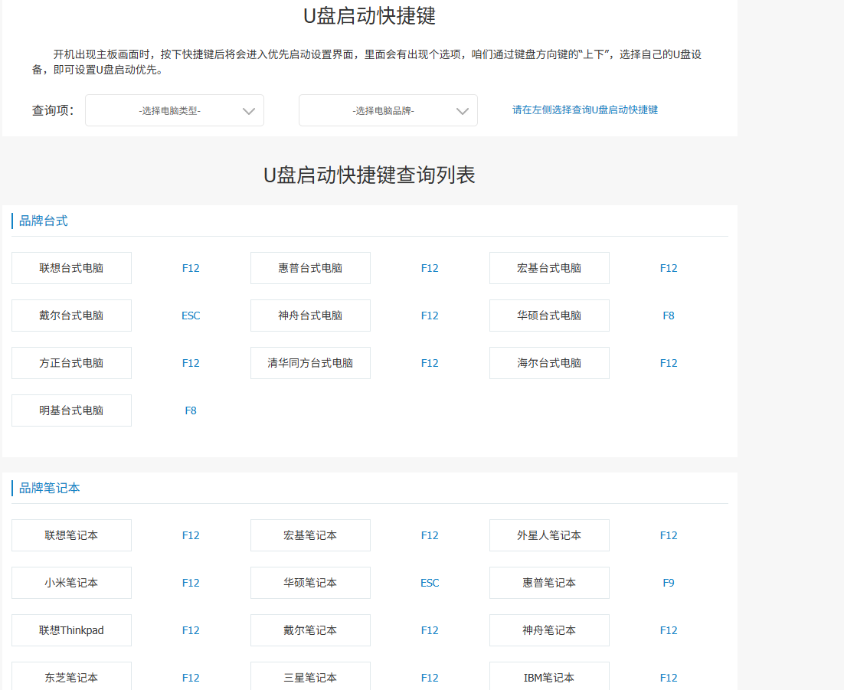Click F9 key next to 惠普笔记本
The image size is (844, 690).
pyautogui.click(x=669, y=582)
